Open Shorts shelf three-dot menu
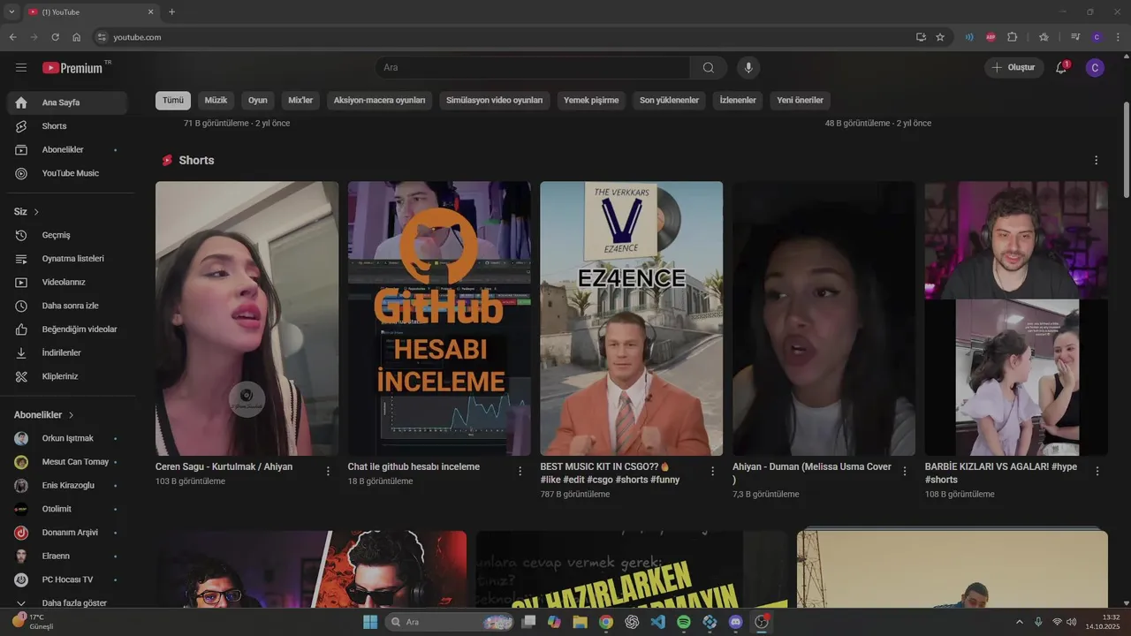This screenshot has height=636, width=1131. [x=1097, y=161]
